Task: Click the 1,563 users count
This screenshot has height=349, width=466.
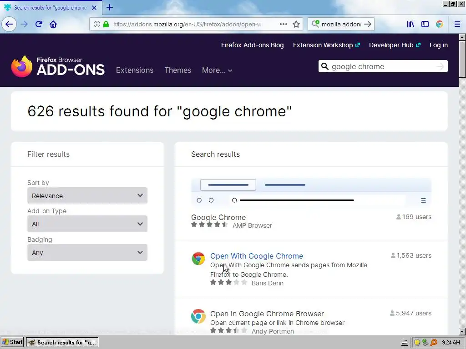Action: point(411,255)
